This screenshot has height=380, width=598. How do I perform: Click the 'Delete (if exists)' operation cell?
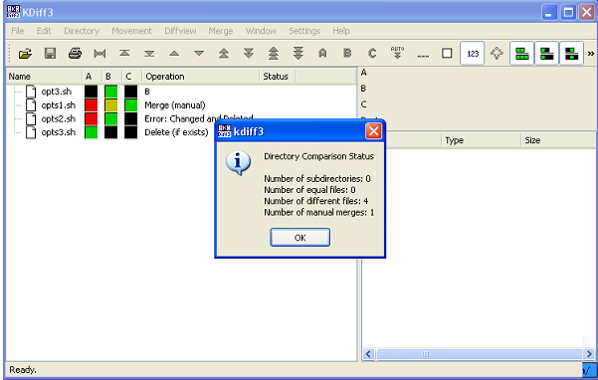[176, 132]
